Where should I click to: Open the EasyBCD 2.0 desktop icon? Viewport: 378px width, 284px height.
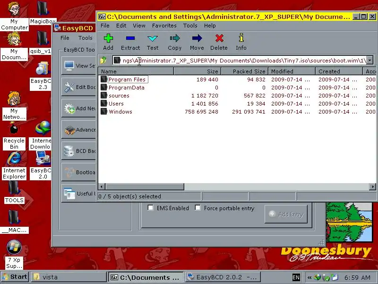coord(43,165)
